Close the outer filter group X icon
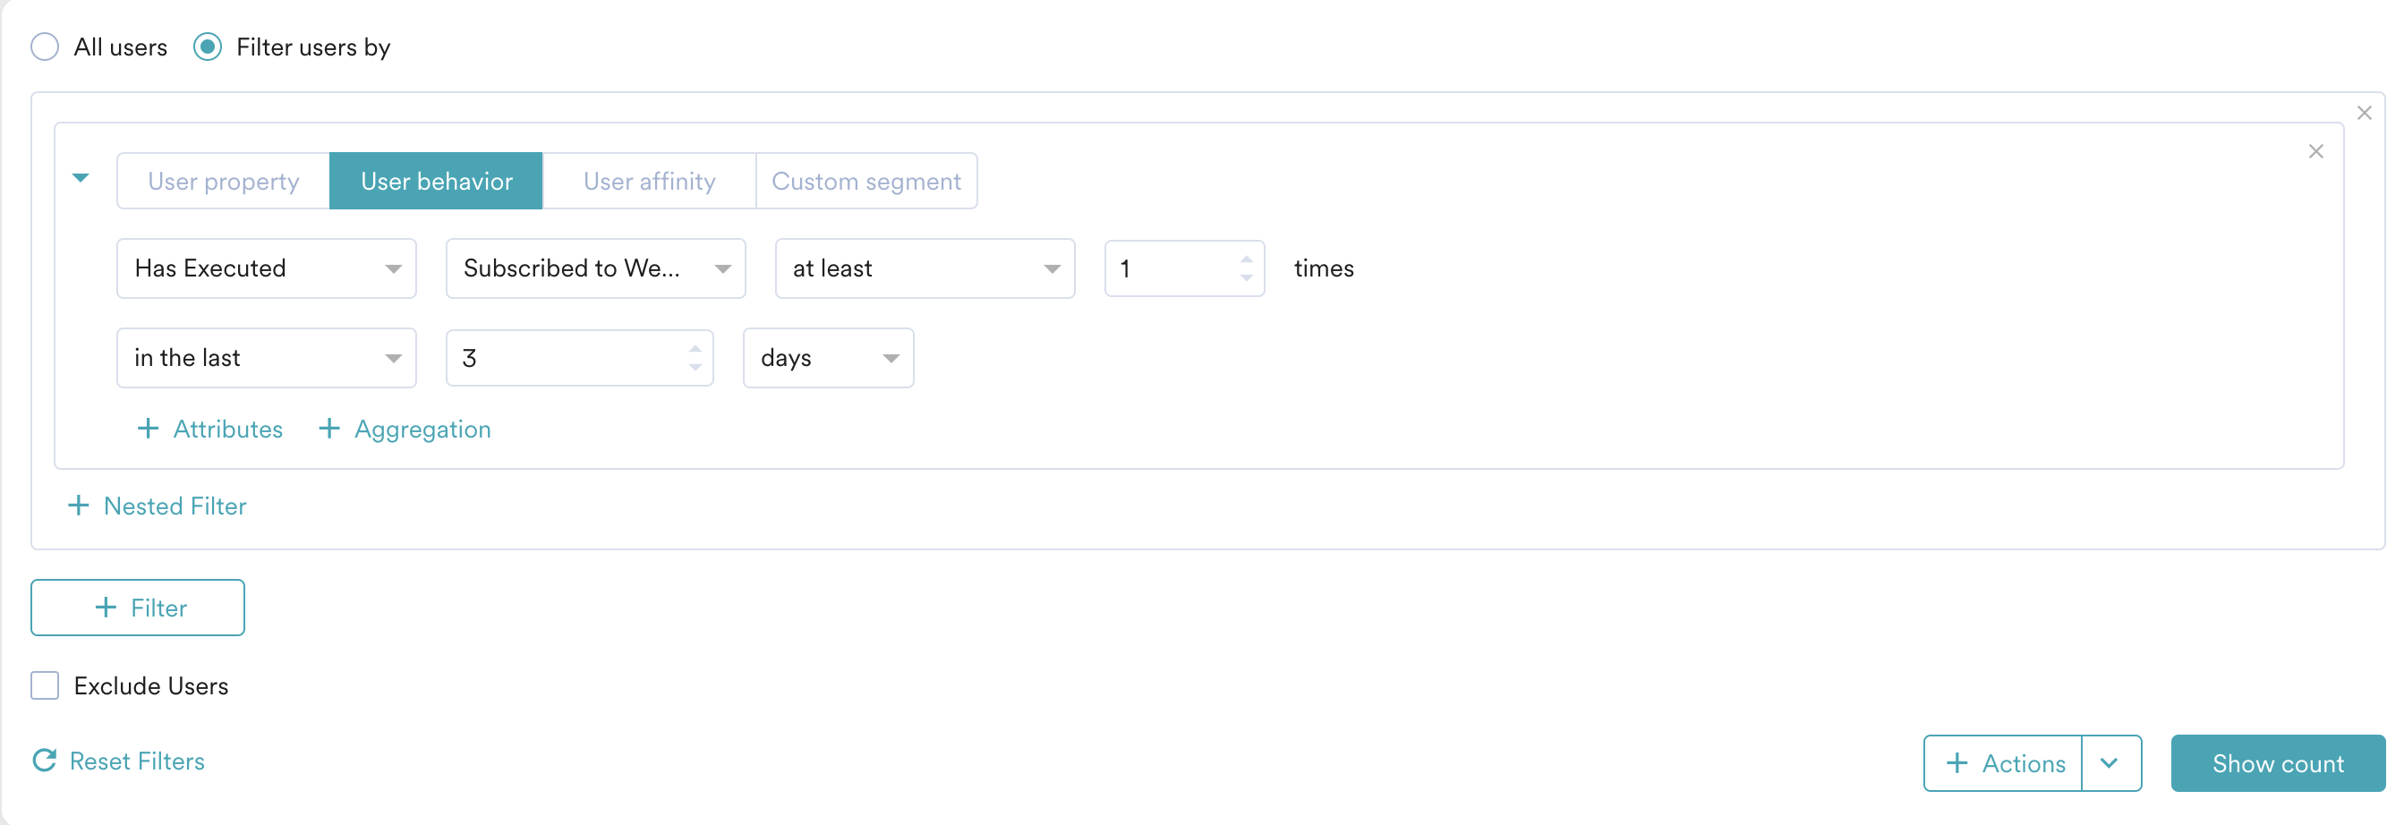The height and width of the screenshot is (825, 2404). (x=2364, y=113)
